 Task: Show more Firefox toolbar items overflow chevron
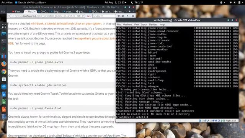[127, 16]
